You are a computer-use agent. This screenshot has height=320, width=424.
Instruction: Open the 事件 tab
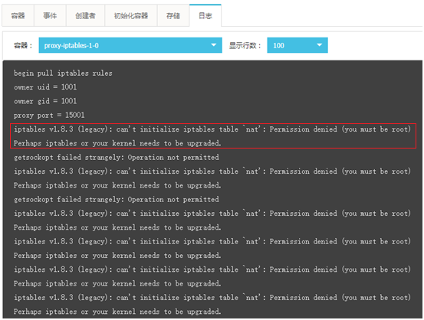coord(50,16)
